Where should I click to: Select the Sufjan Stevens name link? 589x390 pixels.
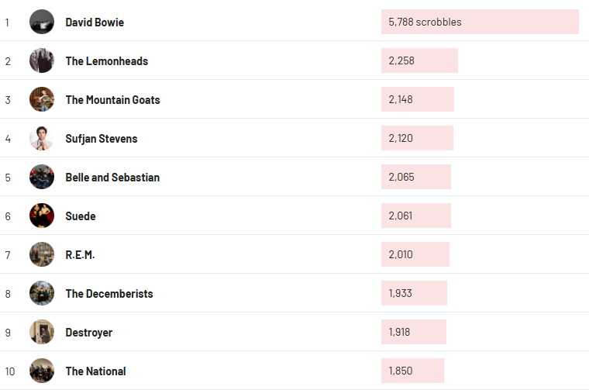coord(102,139)
